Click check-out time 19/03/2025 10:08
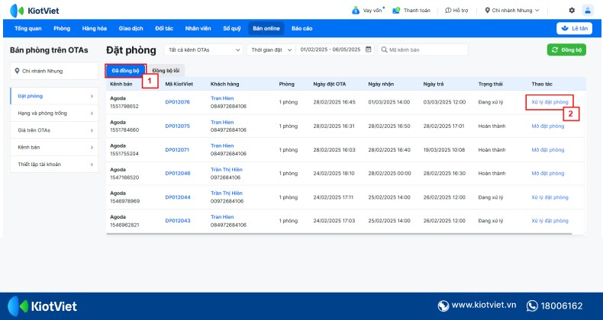603x320 pixels. point(443,150)
